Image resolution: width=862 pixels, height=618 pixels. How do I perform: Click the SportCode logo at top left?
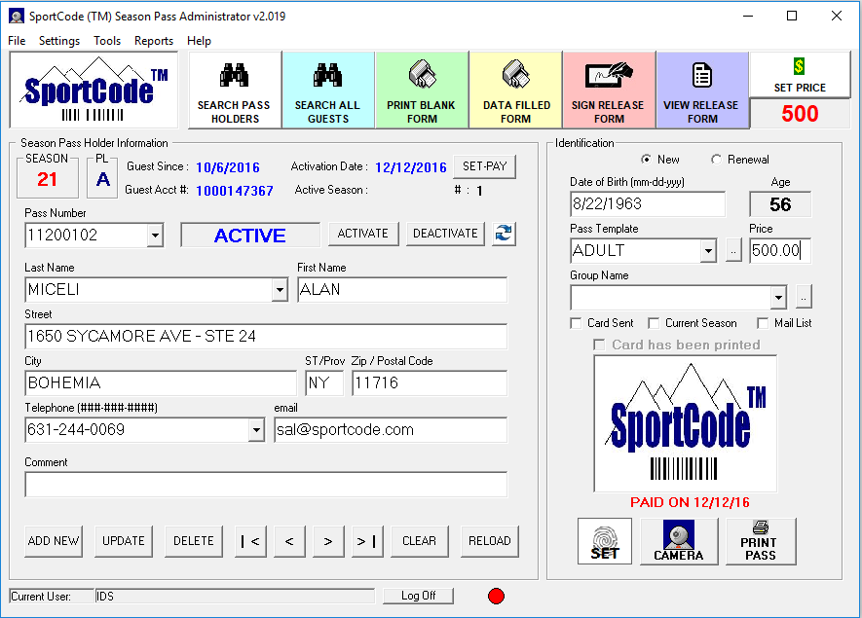pyautogui.click(x=94, y=91)
